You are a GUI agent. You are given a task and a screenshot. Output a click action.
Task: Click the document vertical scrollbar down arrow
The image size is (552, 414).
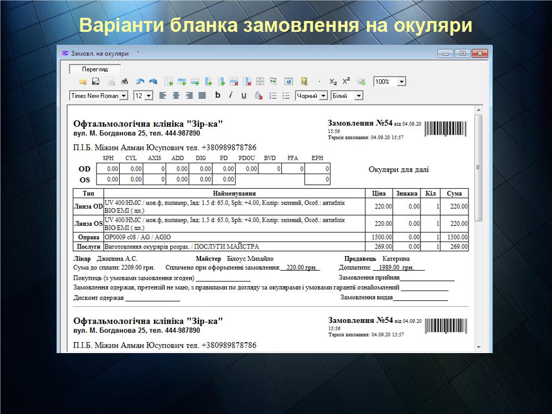point(478,348)
